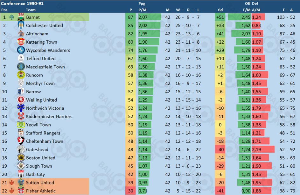300x195 pixels.
Task: Click the Cheltenham Town club crest
Action: point(21,141)
